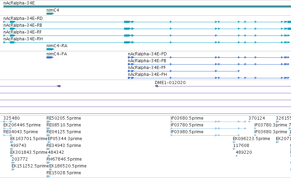Open cDNA IP03680.5prime
Viewport: 291px width, 178px height.
pos(187,118)
